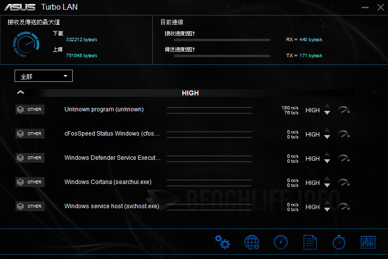Viewport: 388px width, 259px height.
Task: Minimize the Turbo LAN window
Action: point(365,7)
